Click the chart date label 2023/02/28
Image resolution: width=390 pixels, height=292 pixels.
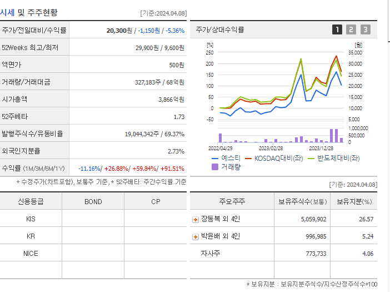pyautogui.click(x=271, y=149)
